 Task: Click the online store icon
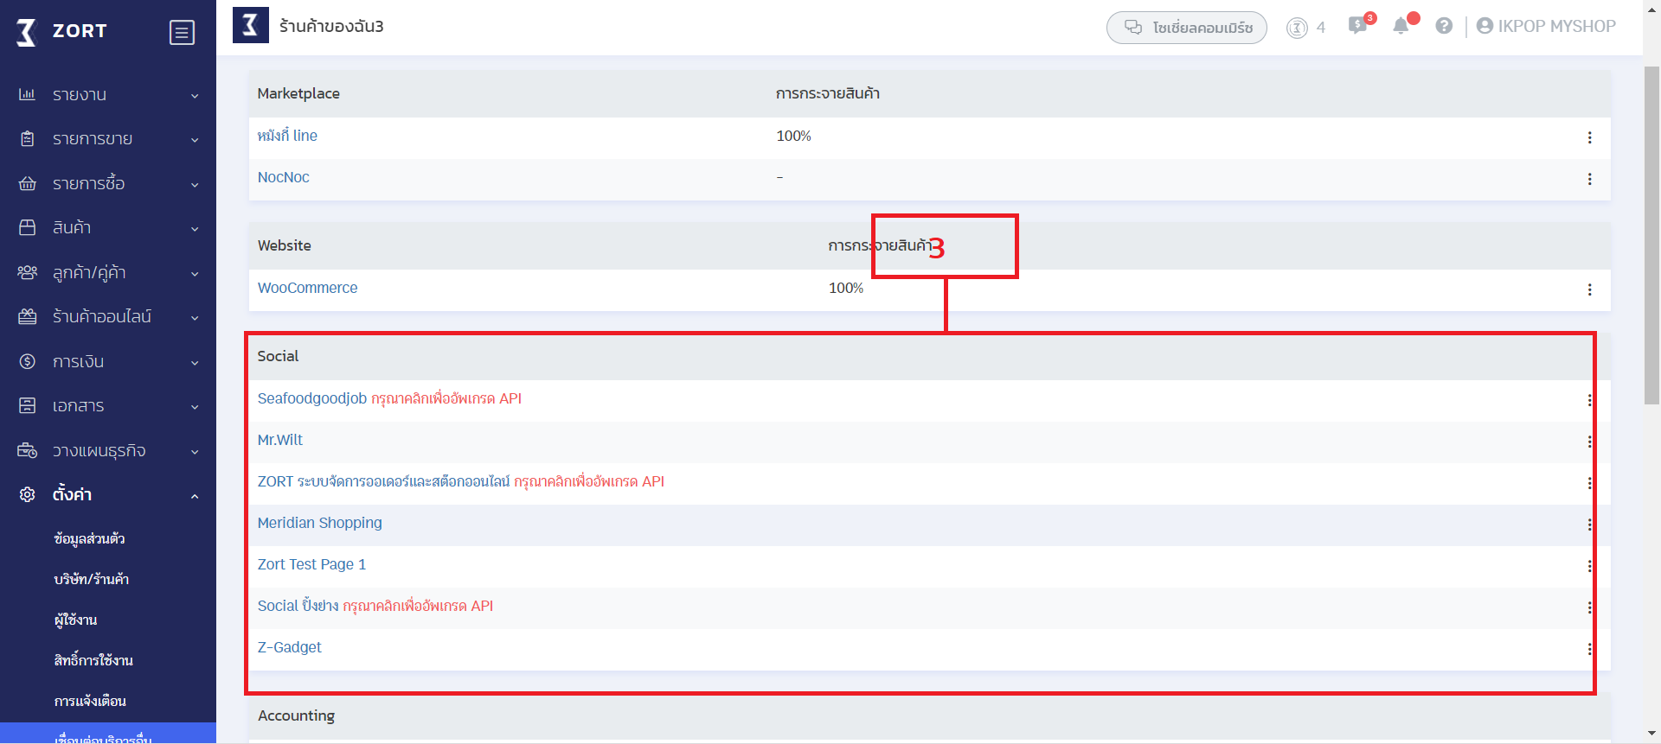28,316
